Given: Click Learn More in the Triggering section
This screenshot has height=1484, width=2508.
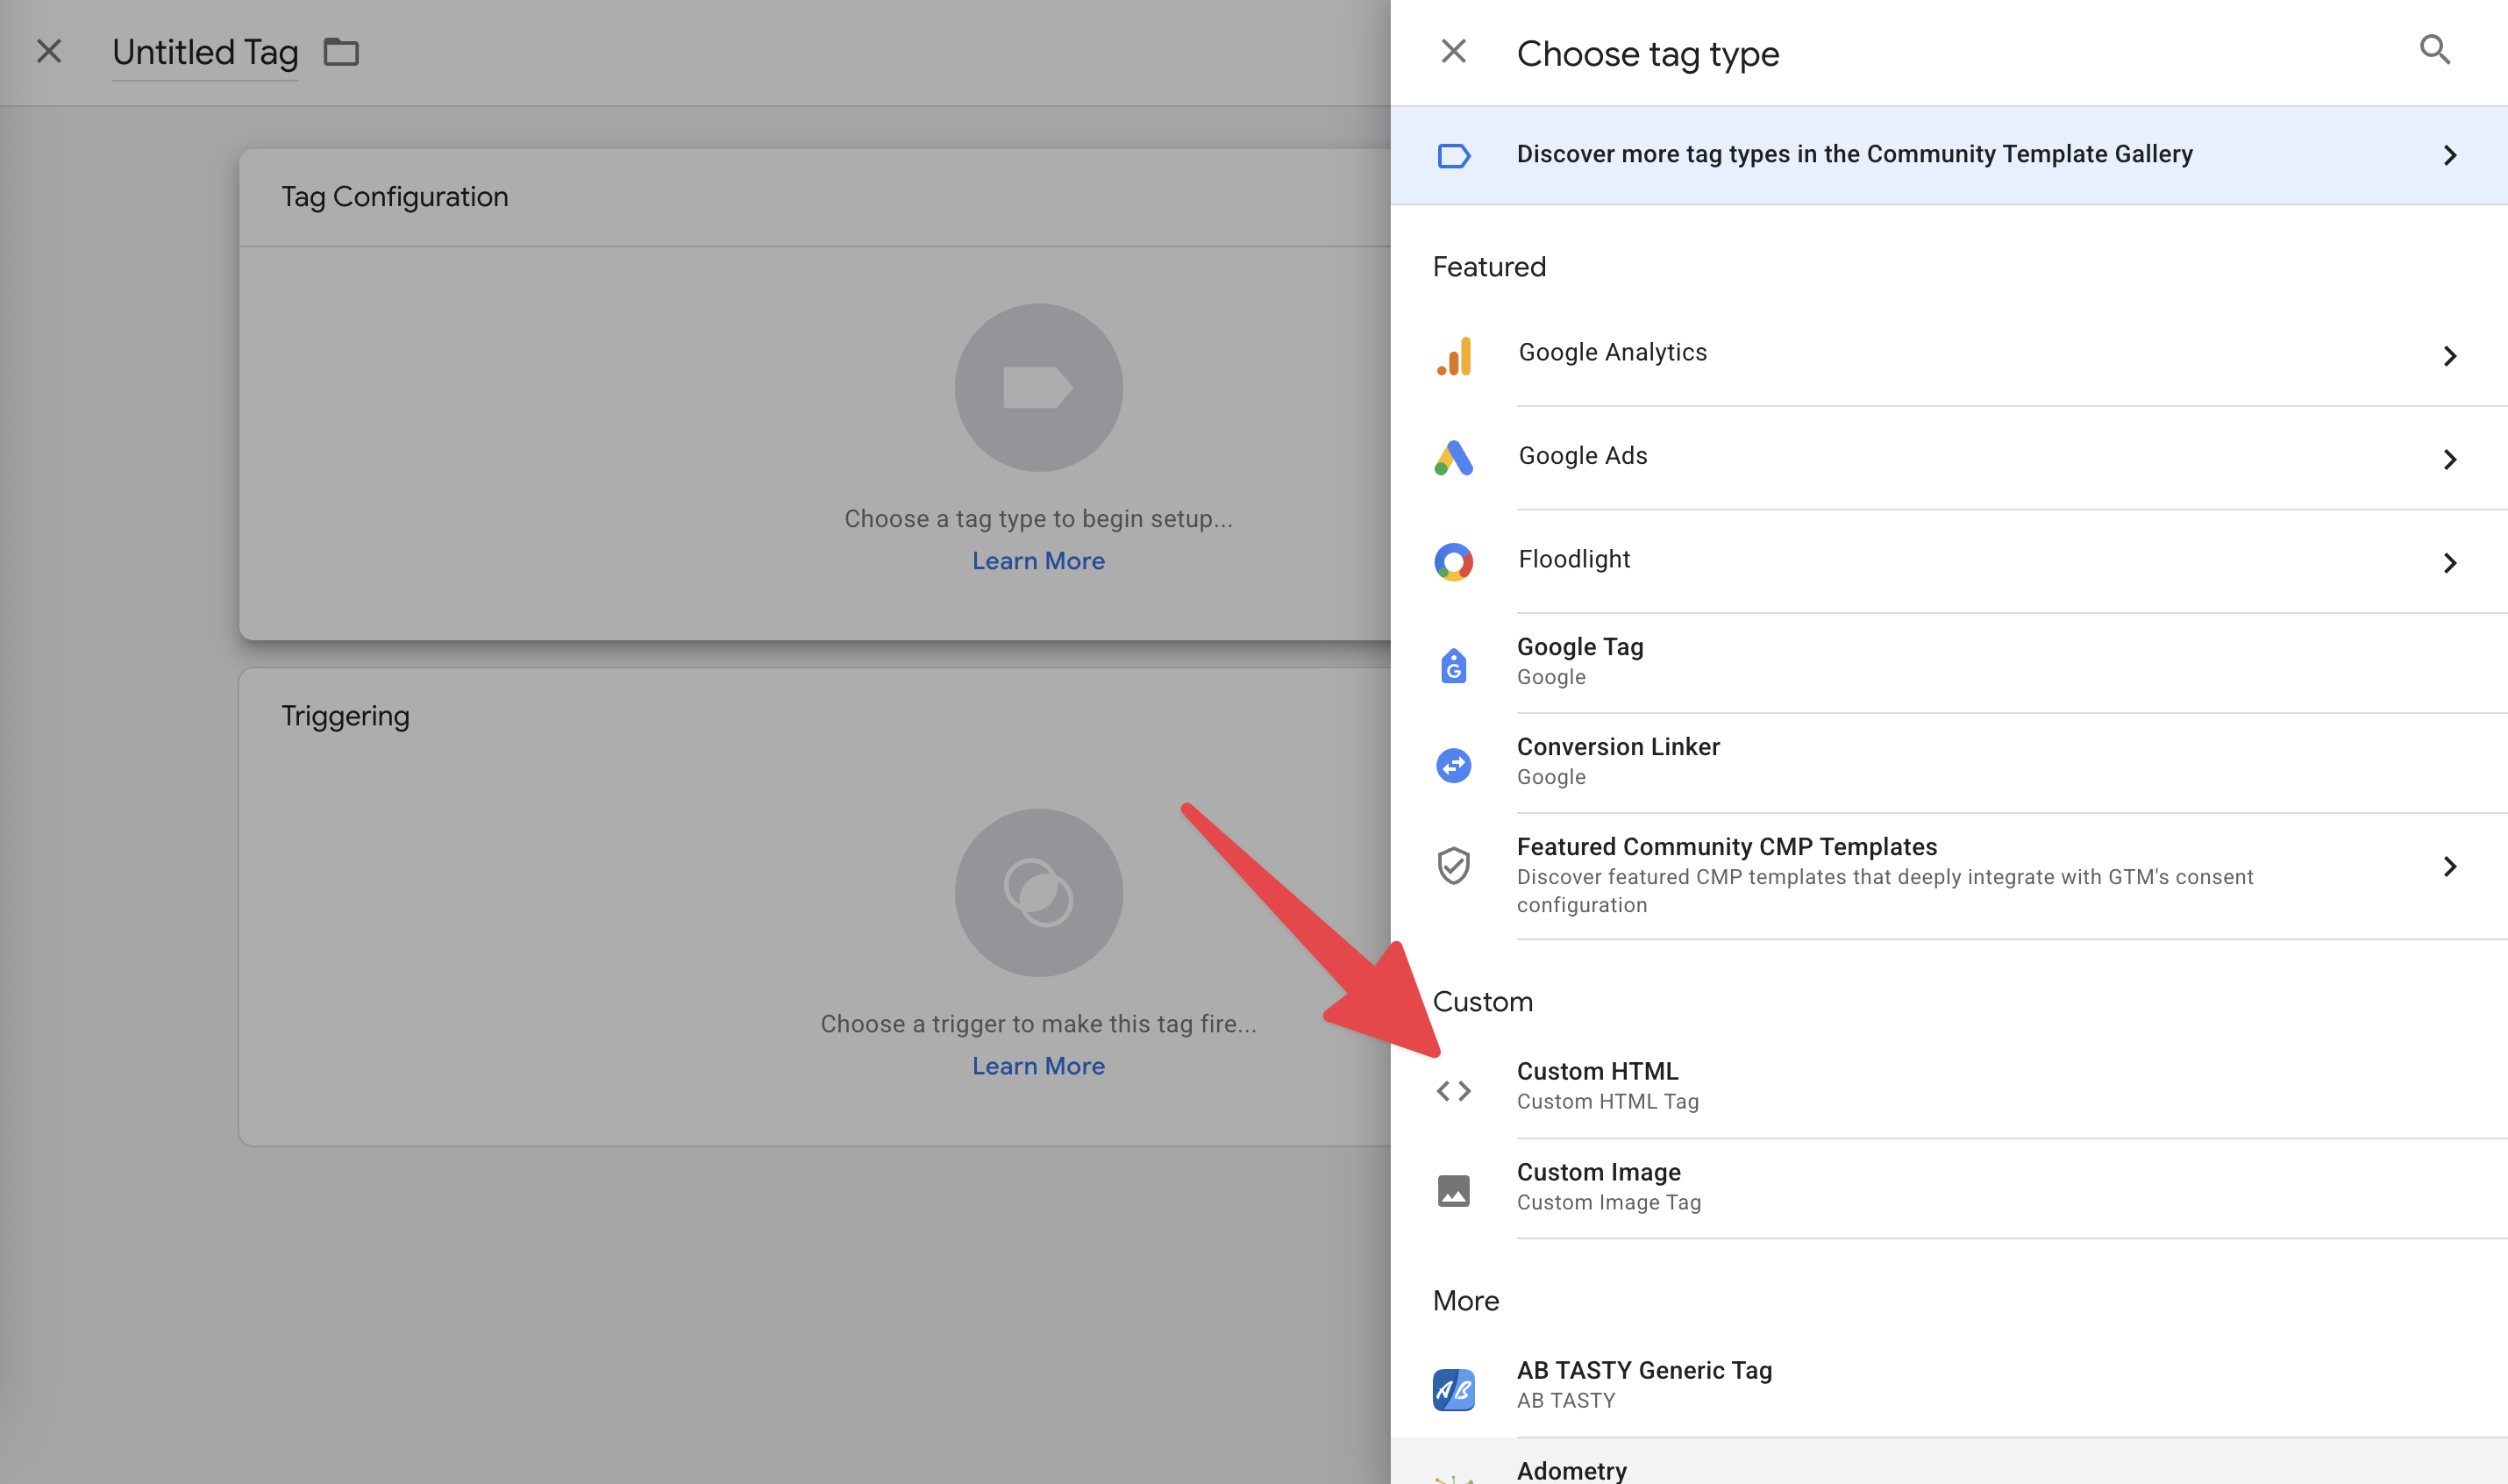Looking at the screenshot, I should 1037,1065.
